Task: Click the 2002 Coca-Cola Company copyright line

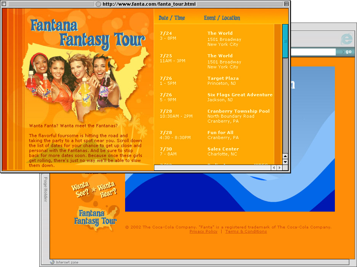Action: [x=228, y=227]
